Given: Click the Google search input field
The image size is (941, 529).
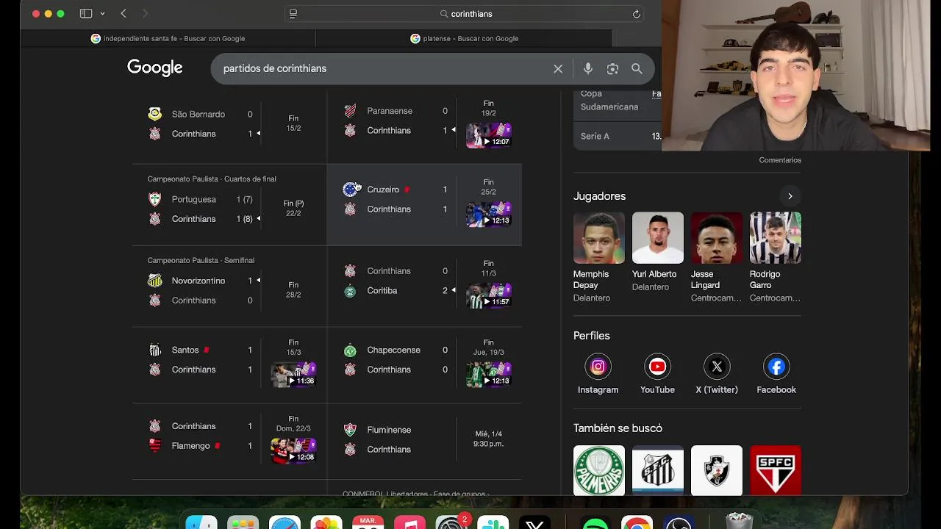Looking at the screenshot, I should pyautogui.click(x=382, y=68).
